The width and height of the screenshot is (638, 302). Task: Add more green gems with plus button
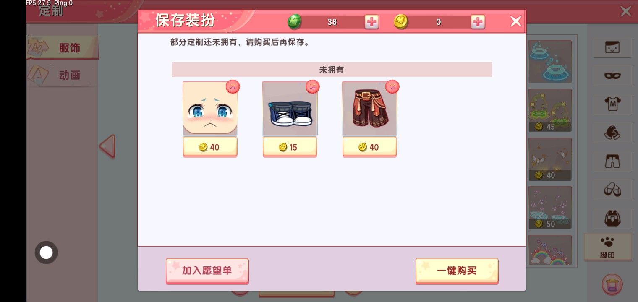[x=371, y=22]
